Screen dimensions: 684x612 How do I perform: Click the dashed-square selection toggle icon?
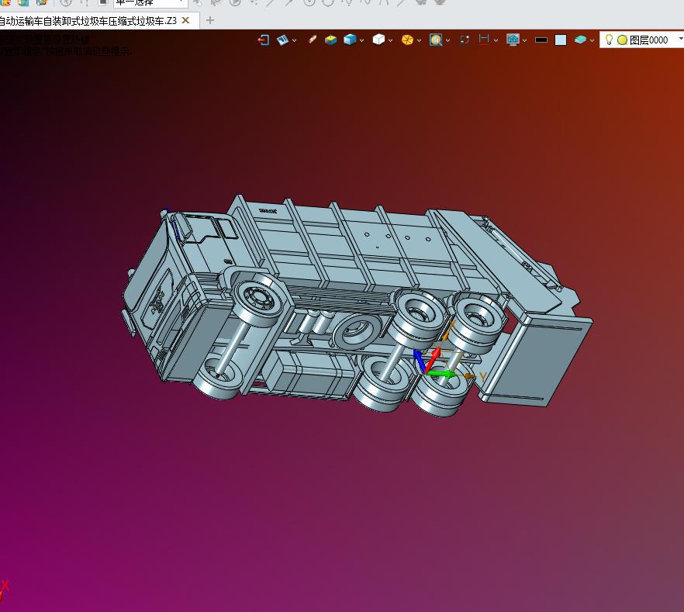pos(465,40)
